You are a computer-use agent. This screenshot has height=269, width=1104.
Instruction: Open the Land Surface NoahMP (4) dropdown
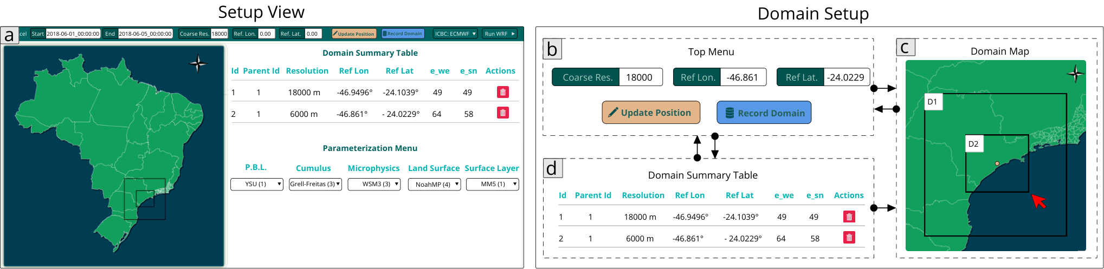tap(434, 185)
